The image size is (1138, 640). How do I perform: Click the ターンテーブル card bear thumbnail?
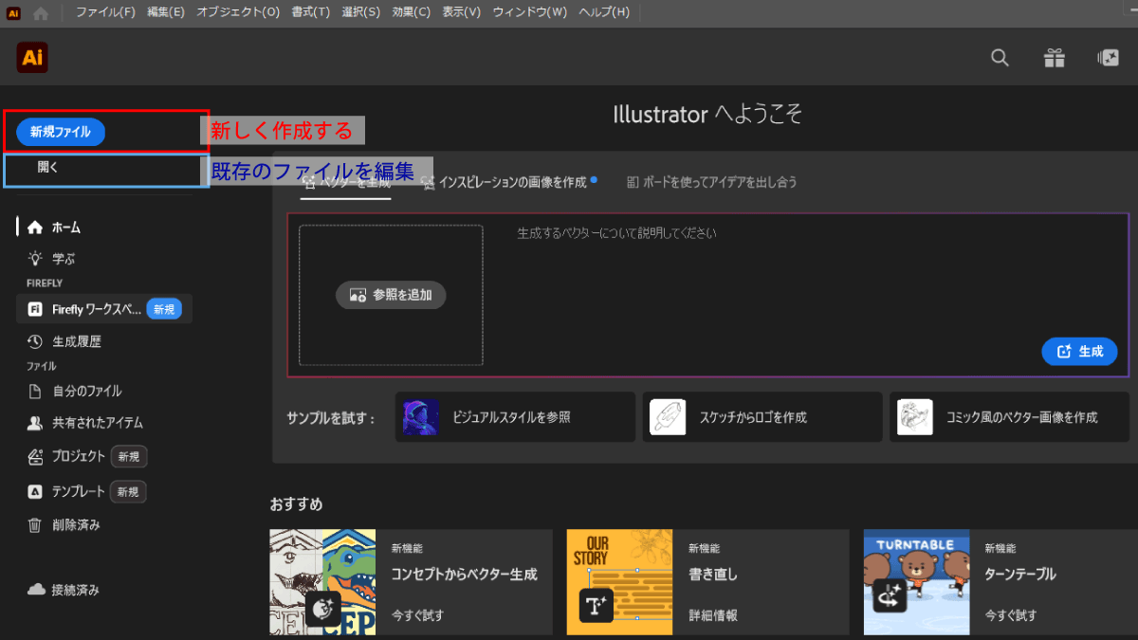tap(916, 582)
